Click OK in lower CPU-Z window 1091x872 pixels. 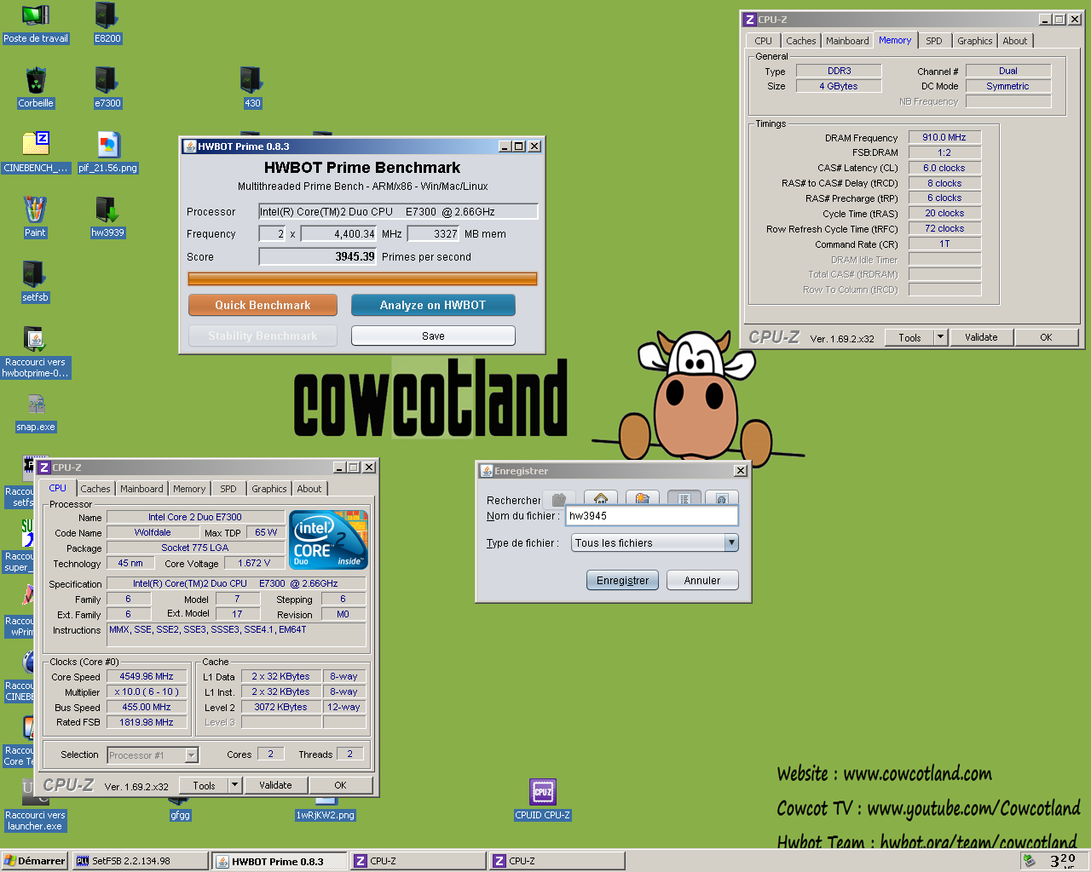[x=340, y=785]
